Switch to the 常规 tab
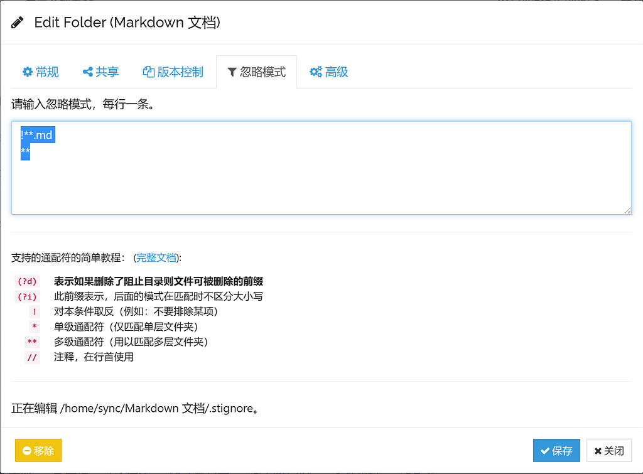 tap(41, 72)
